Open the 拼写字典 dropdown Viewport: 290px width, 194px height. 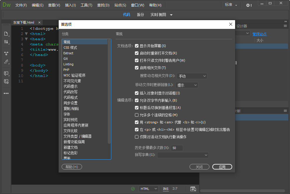click(x=183, y=155)
